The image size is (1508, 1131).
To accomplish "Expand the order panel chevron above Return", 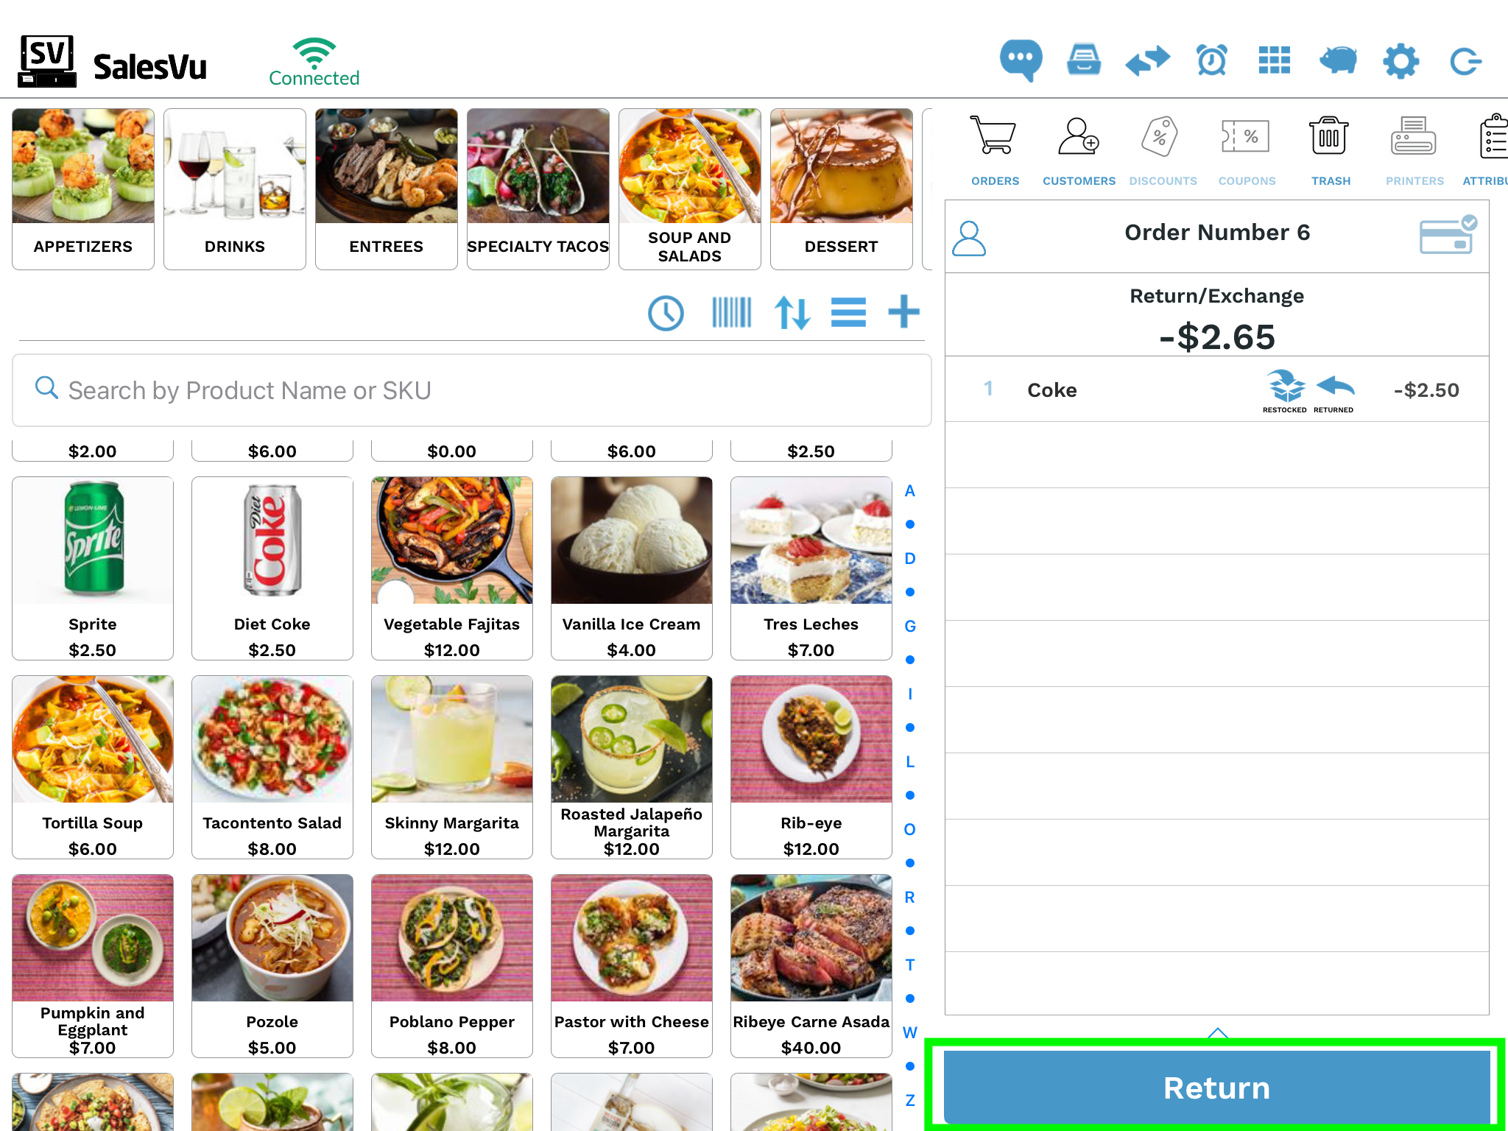I will (x=1218, y=1033).
